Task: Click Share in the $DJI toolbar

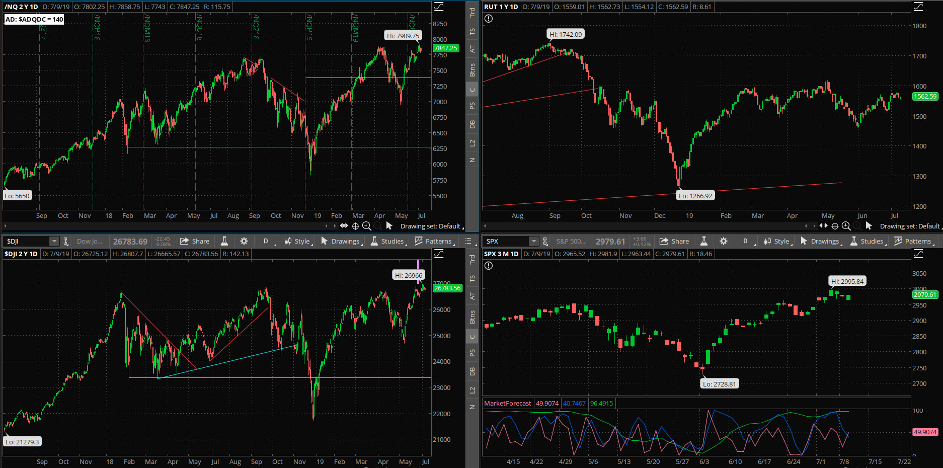Action: click(x=195, y=241)
